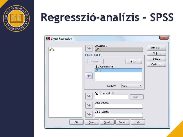This screenshot has width=183, height=137.
Task: Open the Save options dialog
Action: click(157, 59)
